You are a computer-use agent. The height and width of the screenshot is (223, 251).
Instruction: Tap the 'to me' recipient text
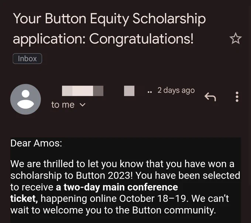pyautogui.click(x=63, y=105)
